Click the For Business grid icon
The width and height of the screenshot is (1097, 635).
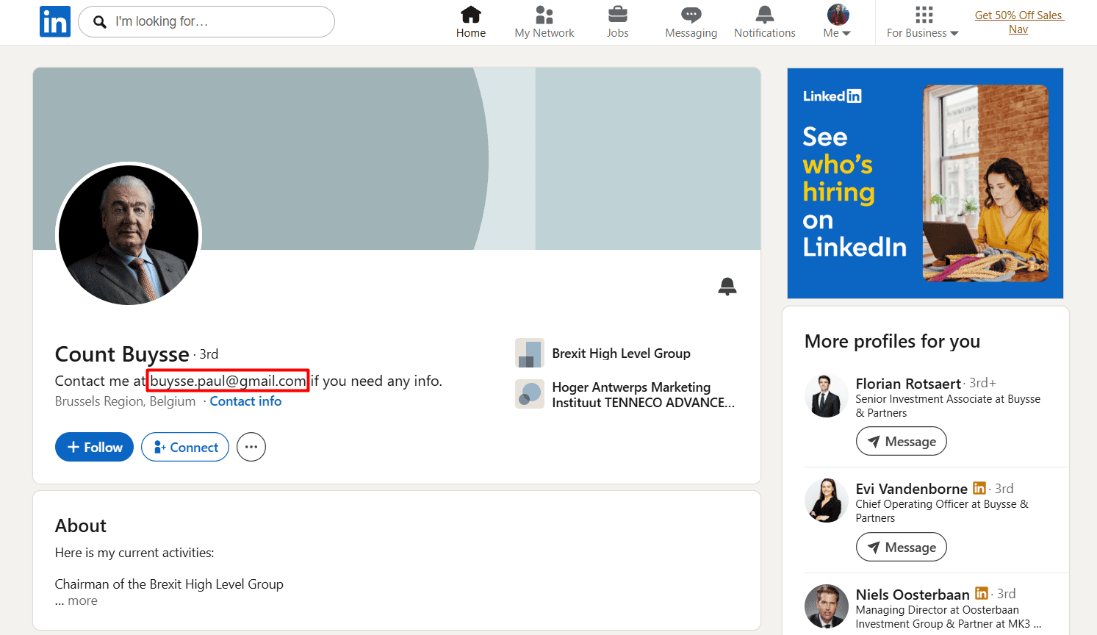point(924,15)
